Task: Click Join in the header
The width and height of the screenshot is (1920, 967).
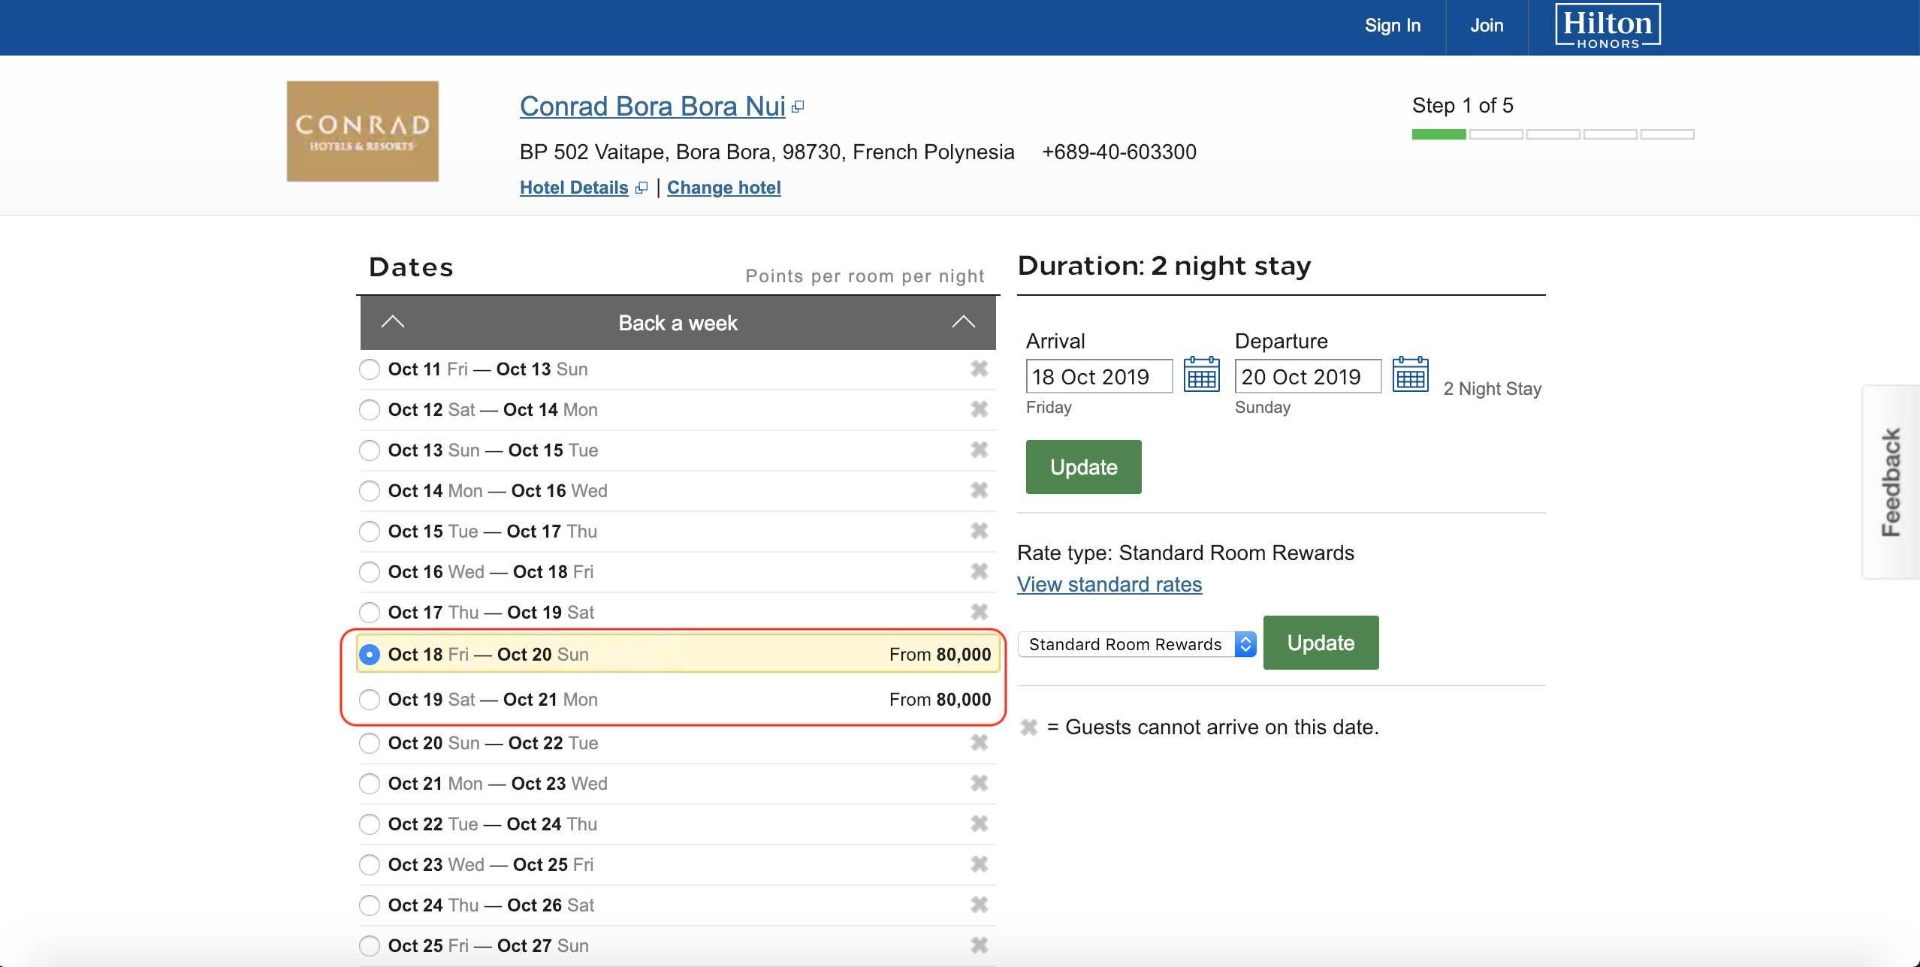Action: click(x=1487, y=26)
